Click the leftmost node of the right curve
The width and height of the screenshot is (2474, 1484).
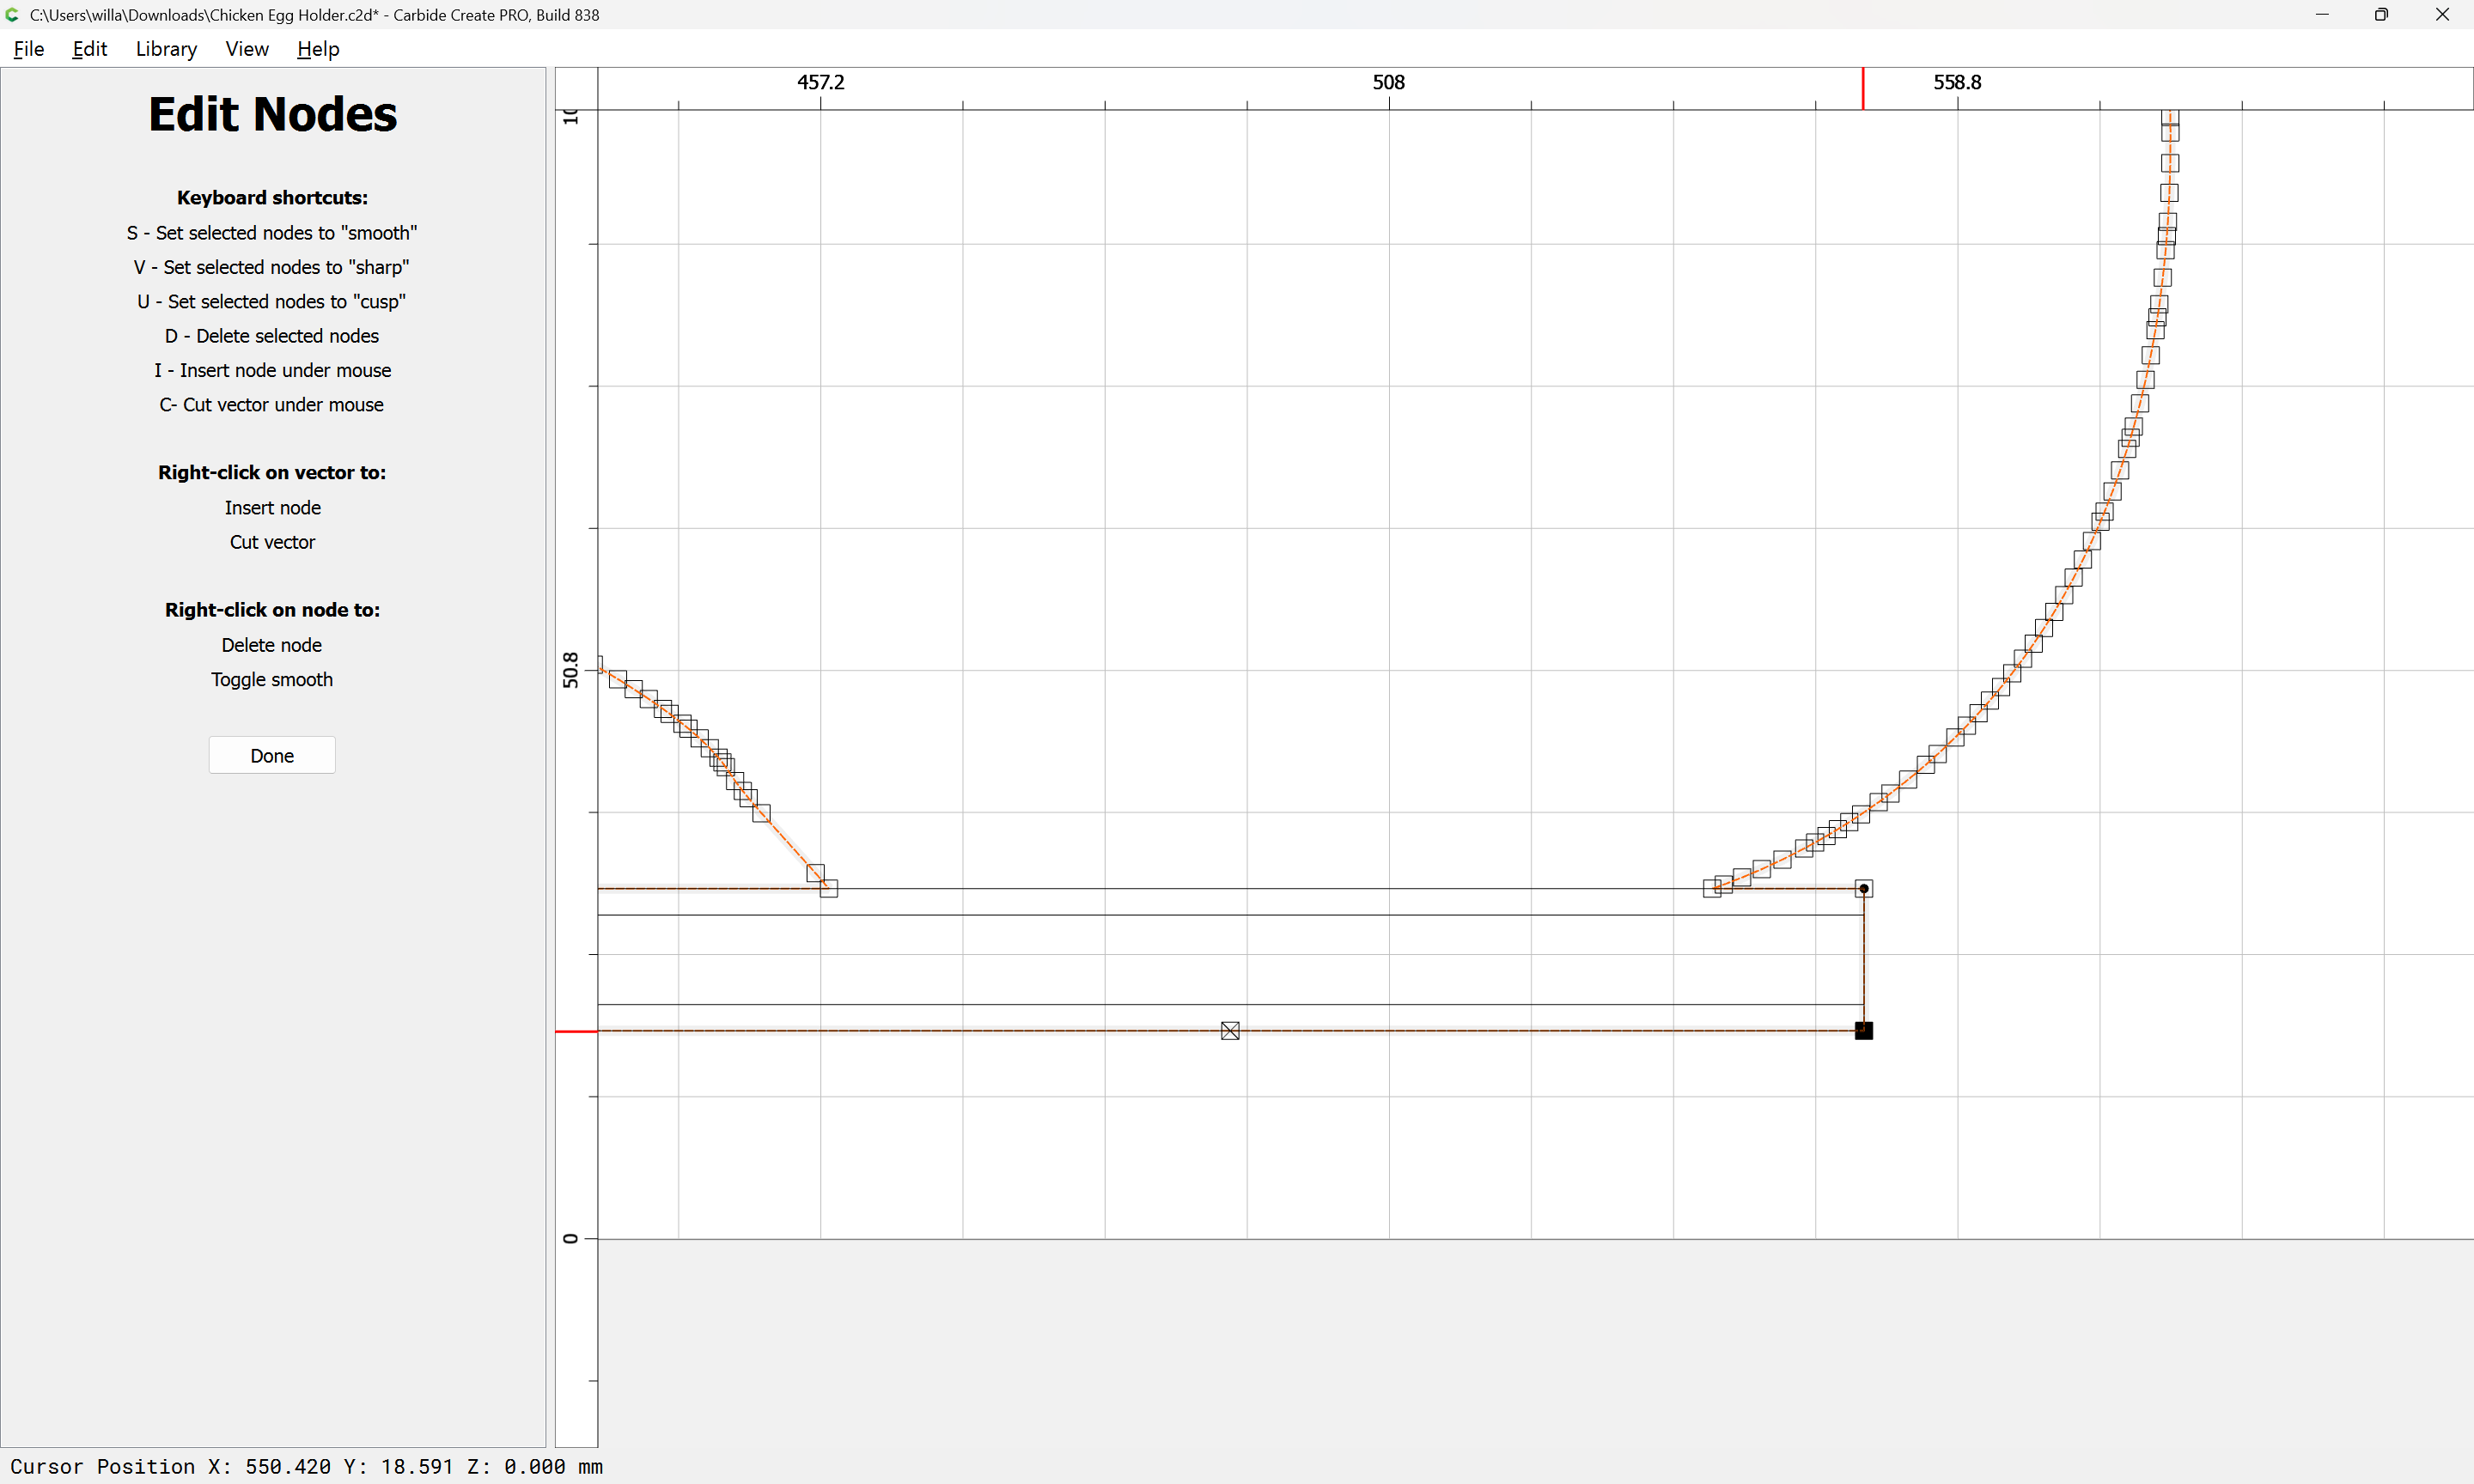point(1711,888)
